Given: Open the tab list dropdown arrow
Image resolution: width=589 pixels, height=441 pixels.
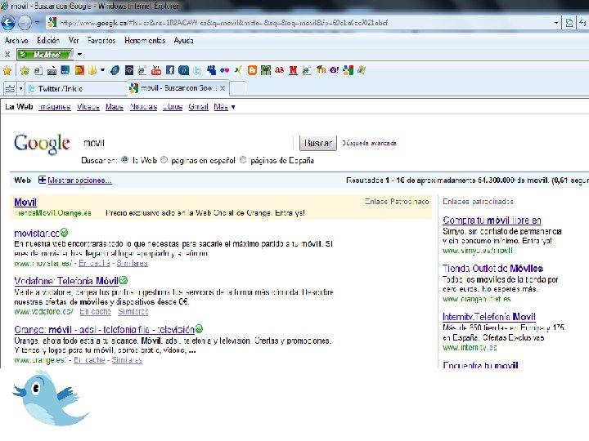Looking at the screenshot, I should (x=20, y=89).
